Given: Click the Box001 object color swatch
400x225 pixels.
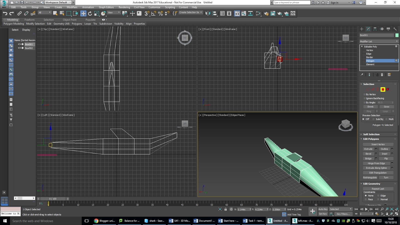Looking at the screenshot, I should click(x=397, y=35).
